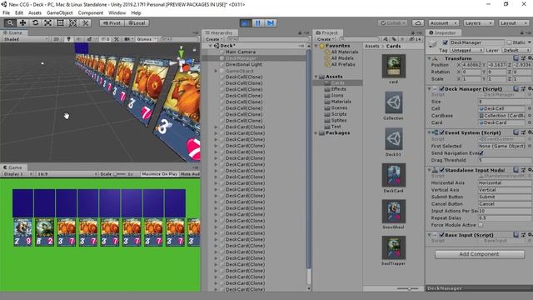Check Force Module Active
Viewport: 533px width, 300px height.
(481, 225)
